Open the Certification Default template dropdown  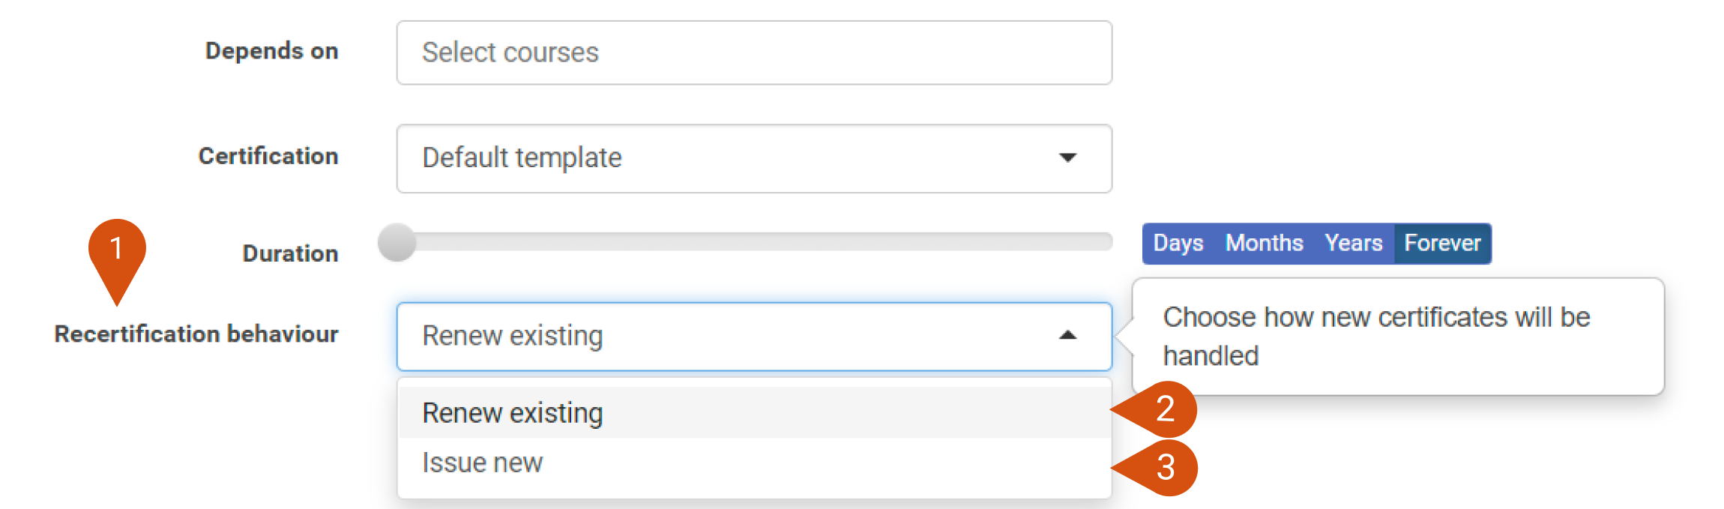(754, 158)
